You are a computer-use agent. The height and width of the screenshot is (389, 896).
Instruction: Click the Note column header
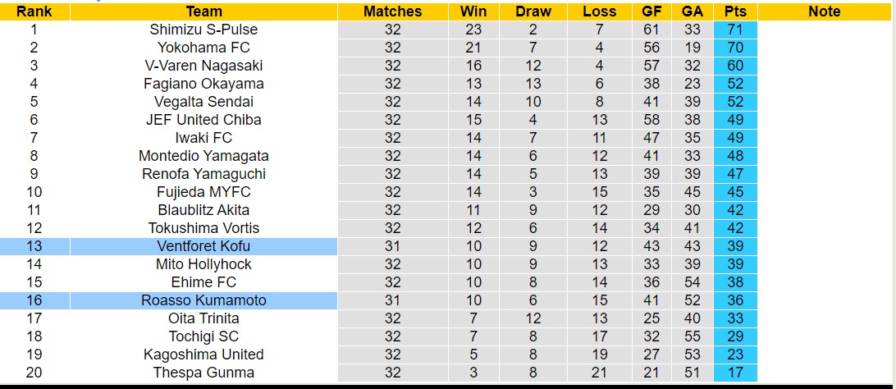tap(824, 11)
